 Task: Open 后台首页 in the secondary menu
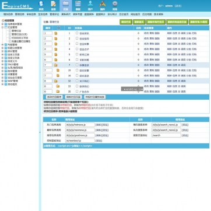click(x=124, y=15)
